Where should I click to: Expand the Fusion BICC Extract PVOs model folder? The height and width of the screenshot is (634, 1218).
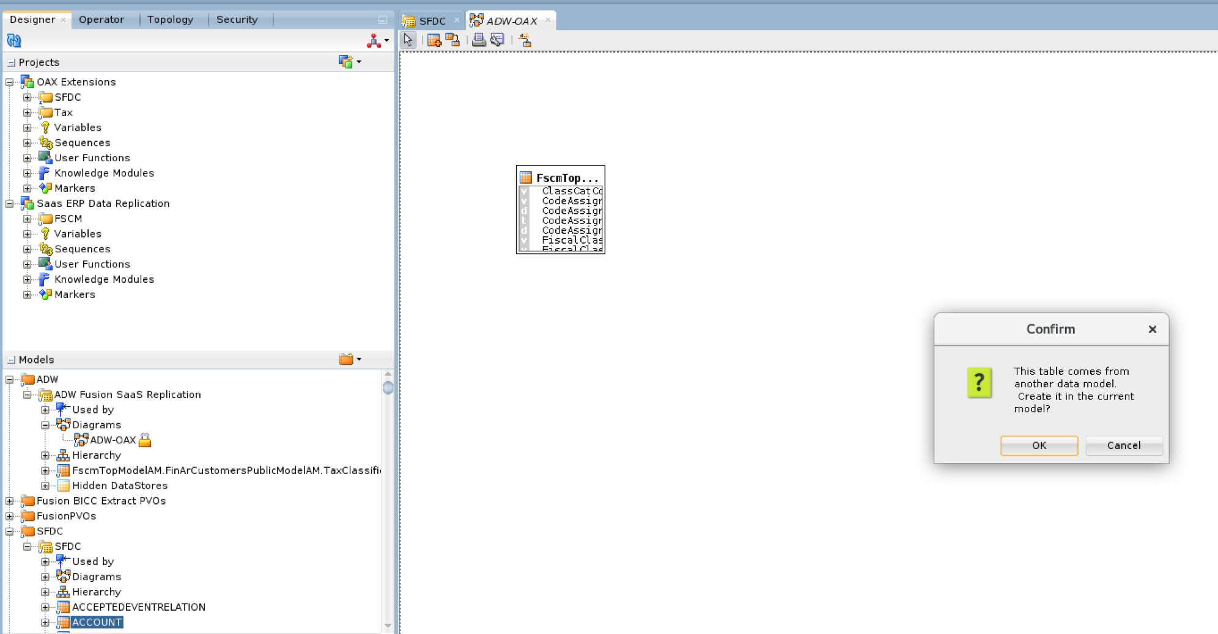[10, 501]
